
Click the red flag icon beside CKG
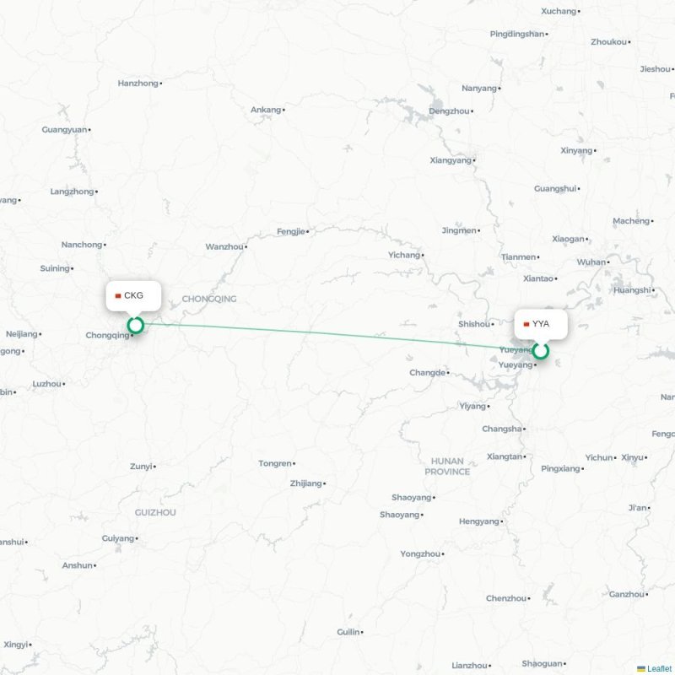118,296
